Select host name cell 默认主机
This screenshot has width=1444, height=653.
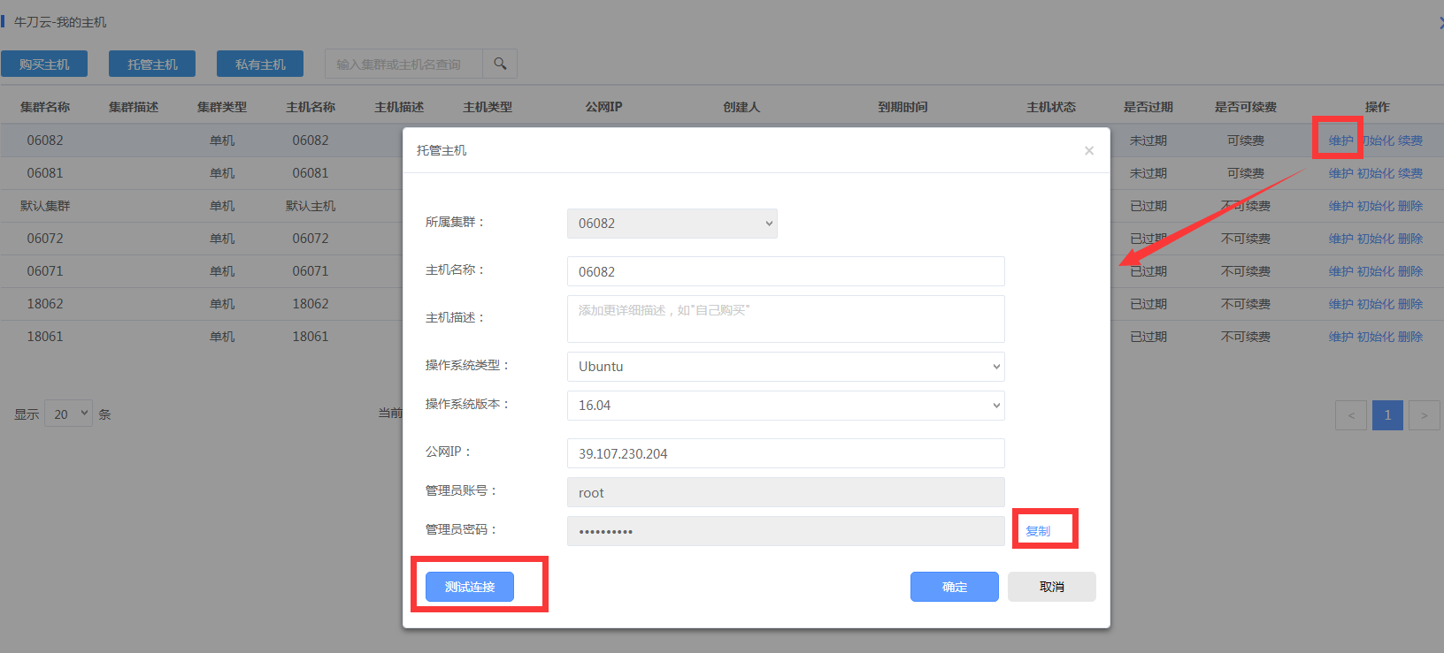pos(311,206)
